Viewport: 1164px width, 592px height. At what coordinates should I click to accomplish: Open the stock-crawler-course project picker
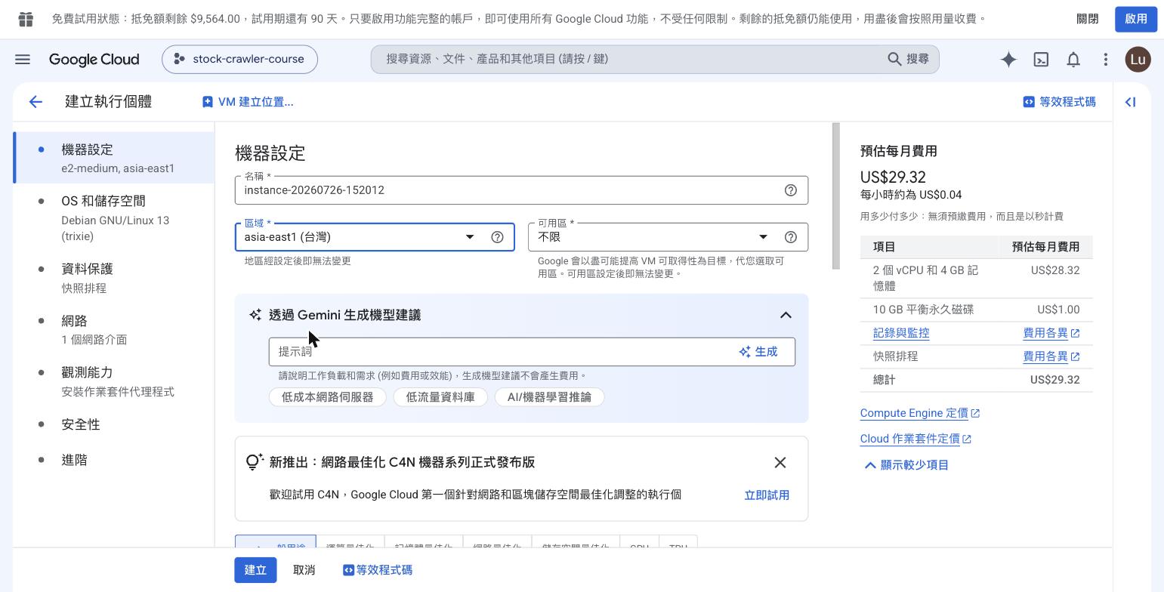coord(239,59)
